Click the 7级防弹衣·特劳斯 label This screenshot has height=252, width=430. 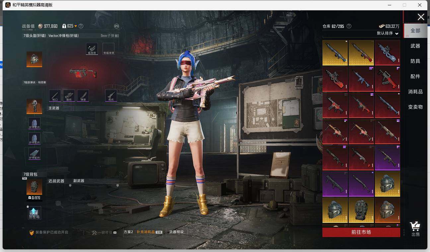point(35,82)
